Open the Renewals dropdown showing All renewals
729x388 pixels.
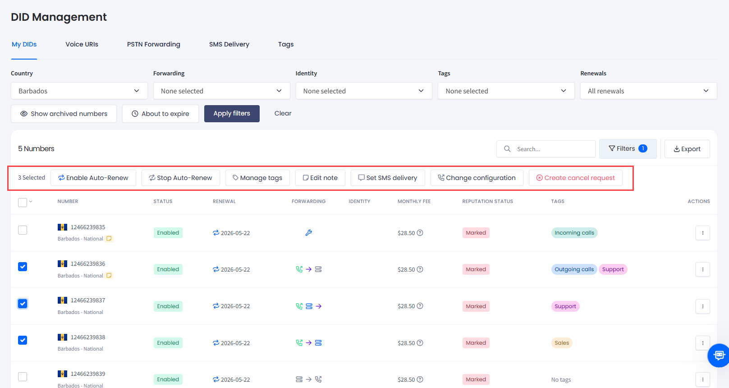(x=649, y=91)
